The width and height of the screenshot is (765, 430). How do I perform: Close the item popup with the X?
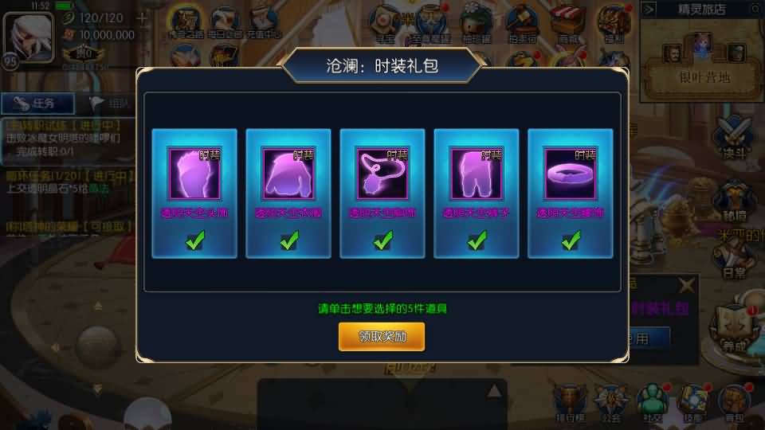(686, 285)
